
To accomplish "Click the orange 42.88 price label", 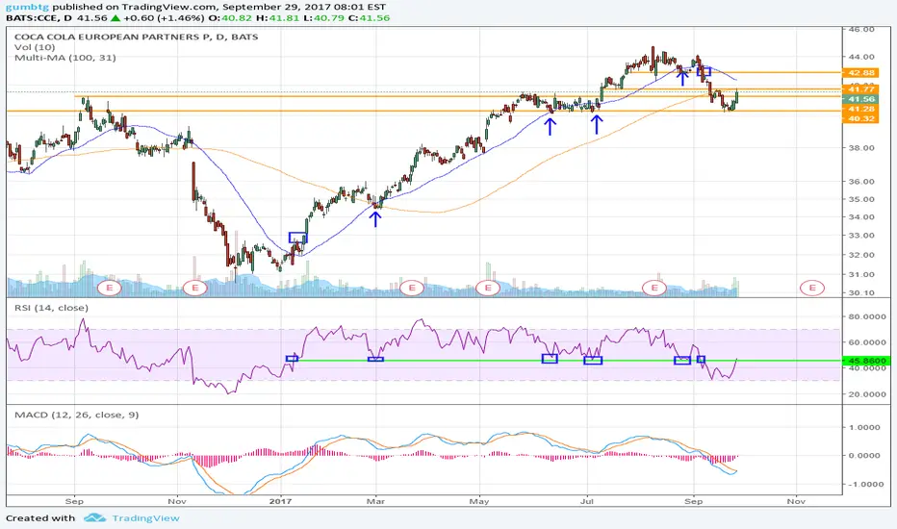I will [861, 73].
